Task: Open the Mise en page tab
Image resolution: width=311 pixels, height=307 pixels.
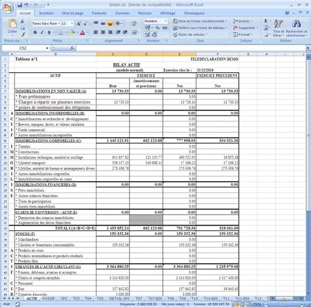Action: [73, 13]
